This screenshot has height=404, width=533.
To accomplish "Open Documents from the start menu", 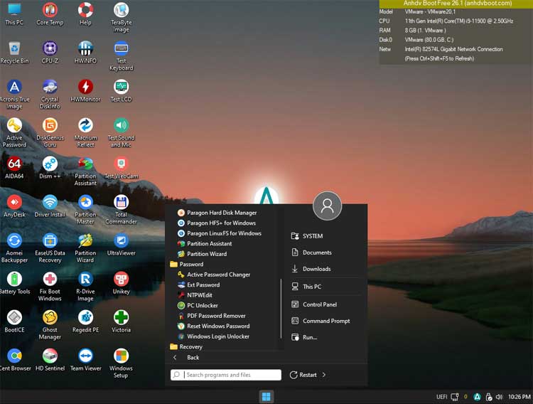I will (311, 253).
